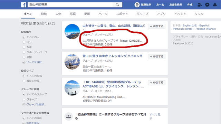
Task: Select the すべて tab
Action: [28, 14]
